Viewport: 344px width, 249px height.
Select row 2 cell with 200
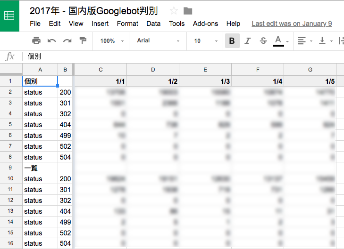pyautogui.click(x=65, y=92)
